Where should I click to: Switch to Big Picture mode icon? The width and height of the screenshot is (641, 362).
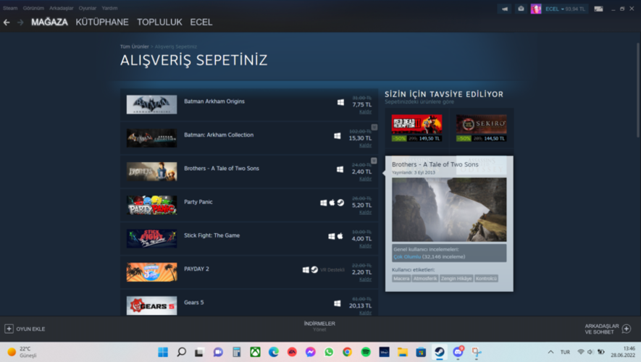tap(598, 9)
